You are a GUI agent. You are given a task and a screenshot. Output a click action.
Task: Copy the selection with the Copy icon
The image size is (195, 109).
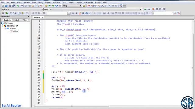coord(30,6)
